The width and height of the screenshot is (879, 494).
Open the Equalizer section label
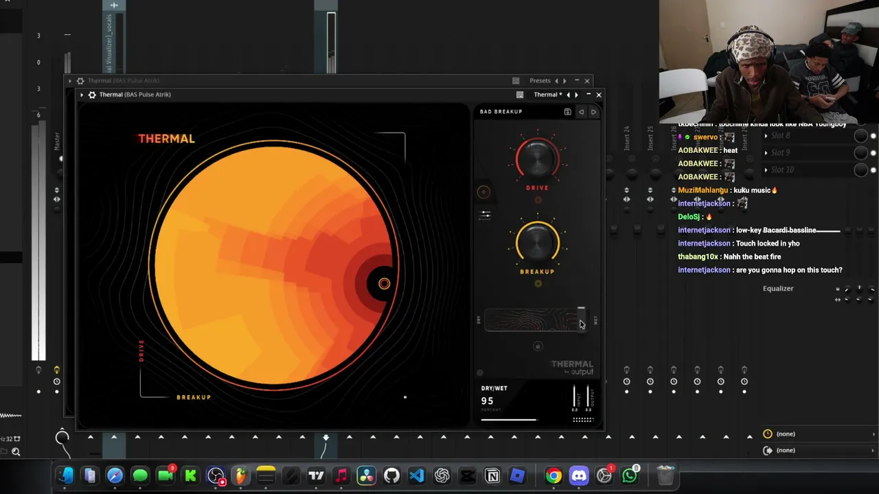[778, 289]
